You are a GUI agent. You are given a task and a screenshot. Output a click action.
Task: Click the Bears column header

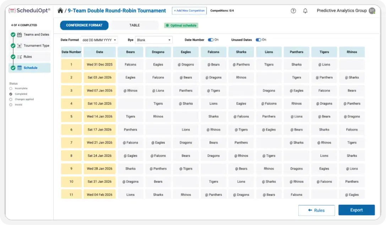(130, 52)
